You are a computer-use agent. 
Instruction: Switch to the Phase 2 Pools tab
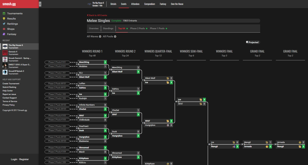click(138, 29)
